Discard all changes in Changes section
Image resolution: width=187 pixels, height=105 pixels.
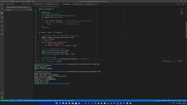click(27, 10)
